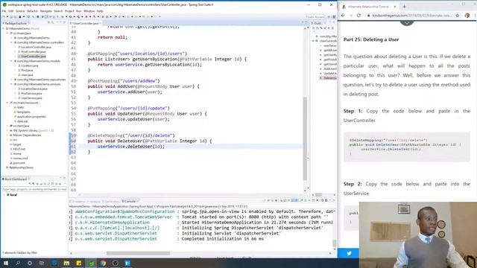Screen dimensions: 477x268
Task: Expand the local node in Boot Dashboard
Action: click(x=4, y=195)
